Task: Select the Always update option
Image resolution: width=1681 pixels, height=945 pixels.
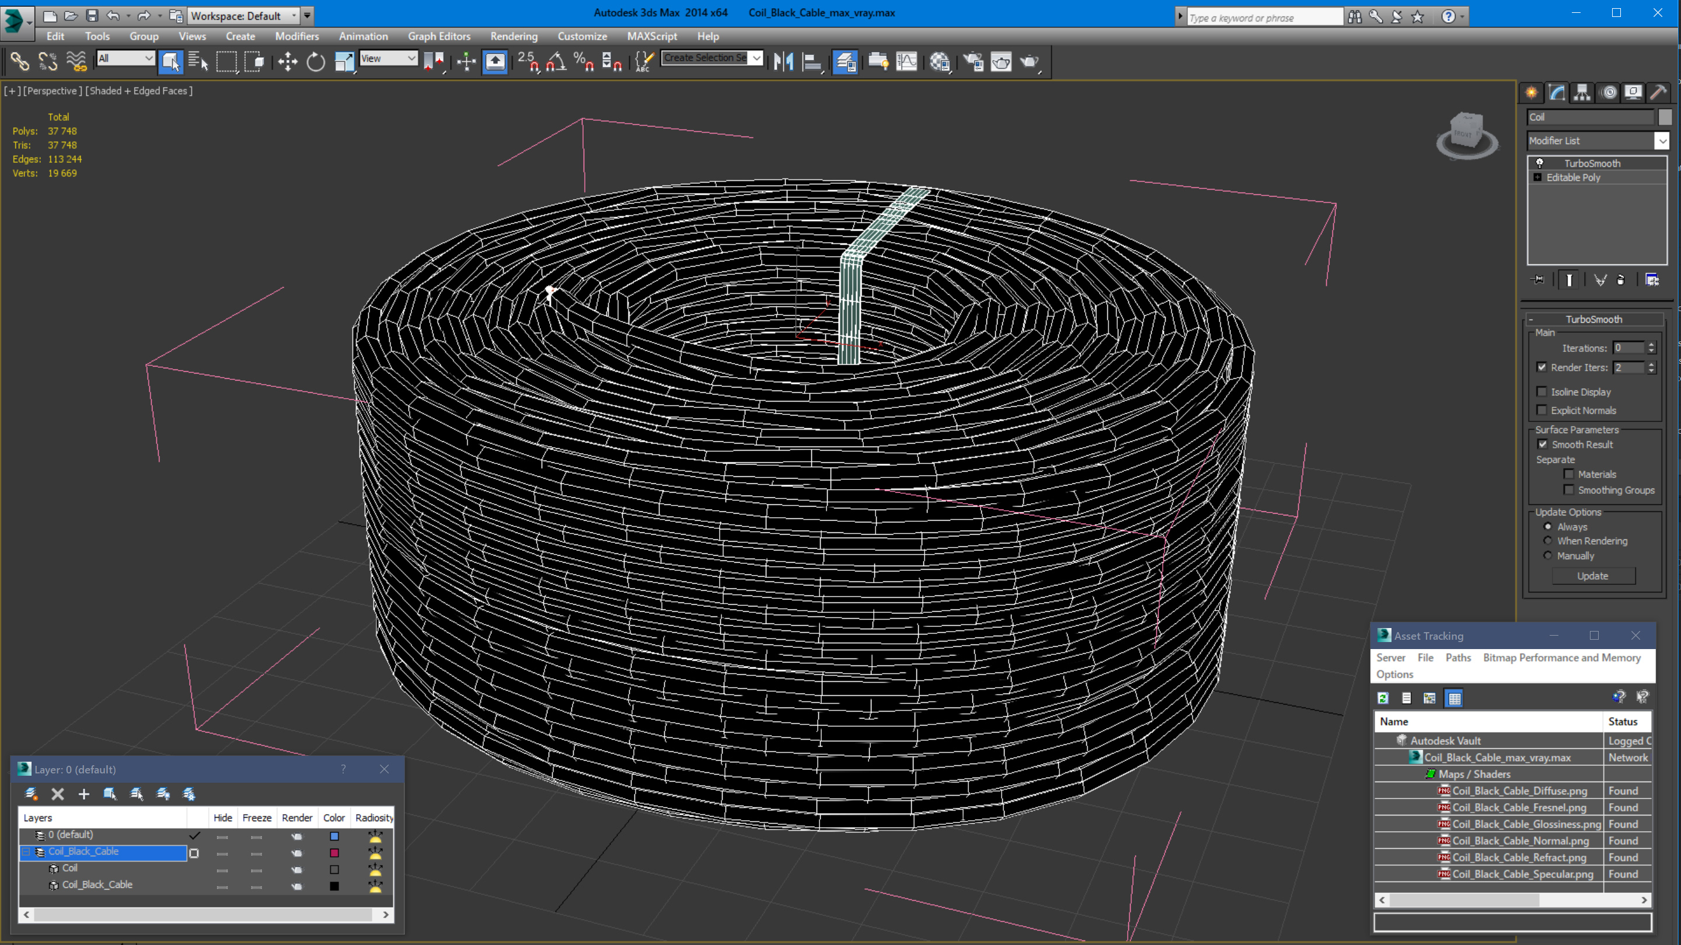Action: (1547, 526)
